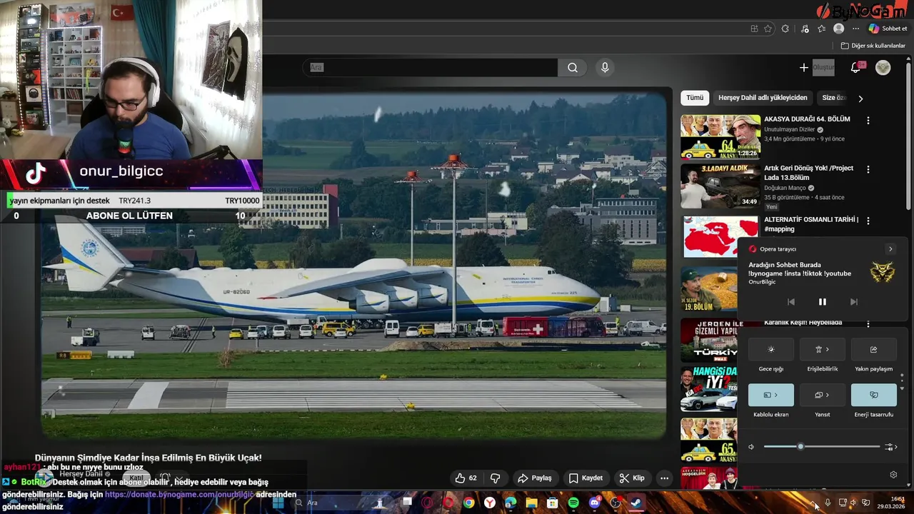Open Spotify from the taskbar
The height and width of the screenshot is (514, 914).
coord(573,503)
